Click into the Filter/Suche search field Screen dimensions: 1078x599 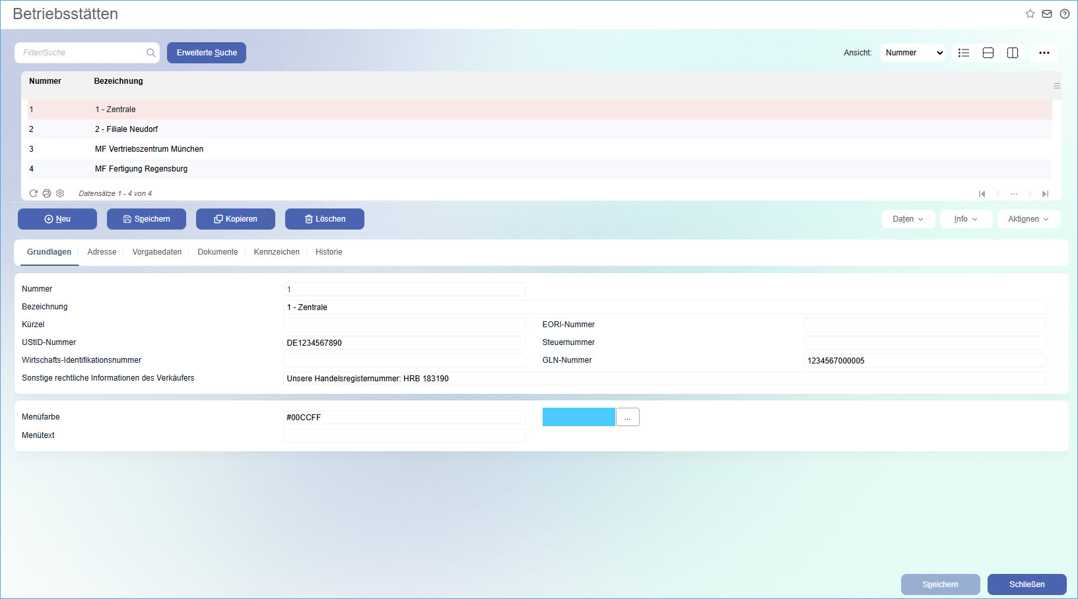(x=79, y=52)
